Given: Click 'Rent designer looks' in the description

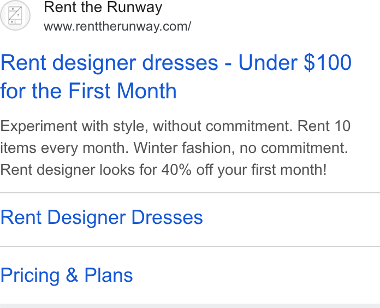Looking at the screenshot, I should tap(67, 169).
